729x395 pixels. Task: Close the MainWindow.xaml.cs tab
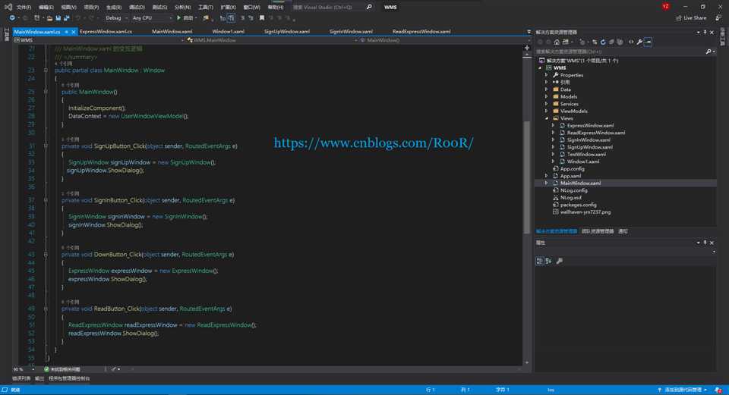click(x=73, y=32)
